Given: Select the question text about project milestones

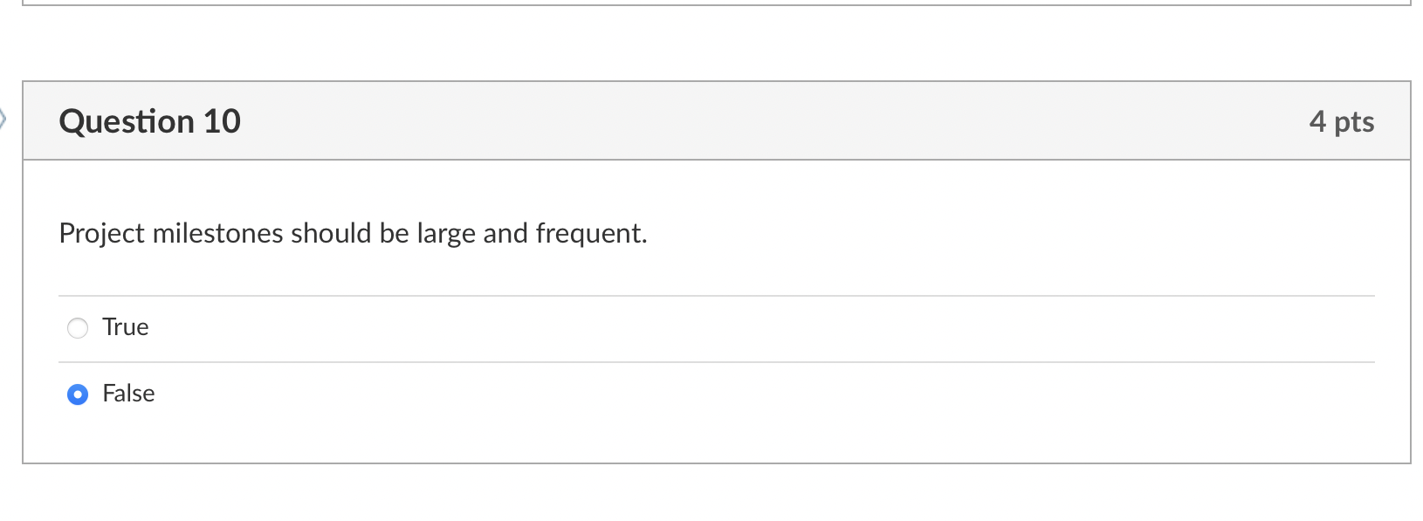Looking at the screenshot, I should pyautogui.click(x=353, y=233).
